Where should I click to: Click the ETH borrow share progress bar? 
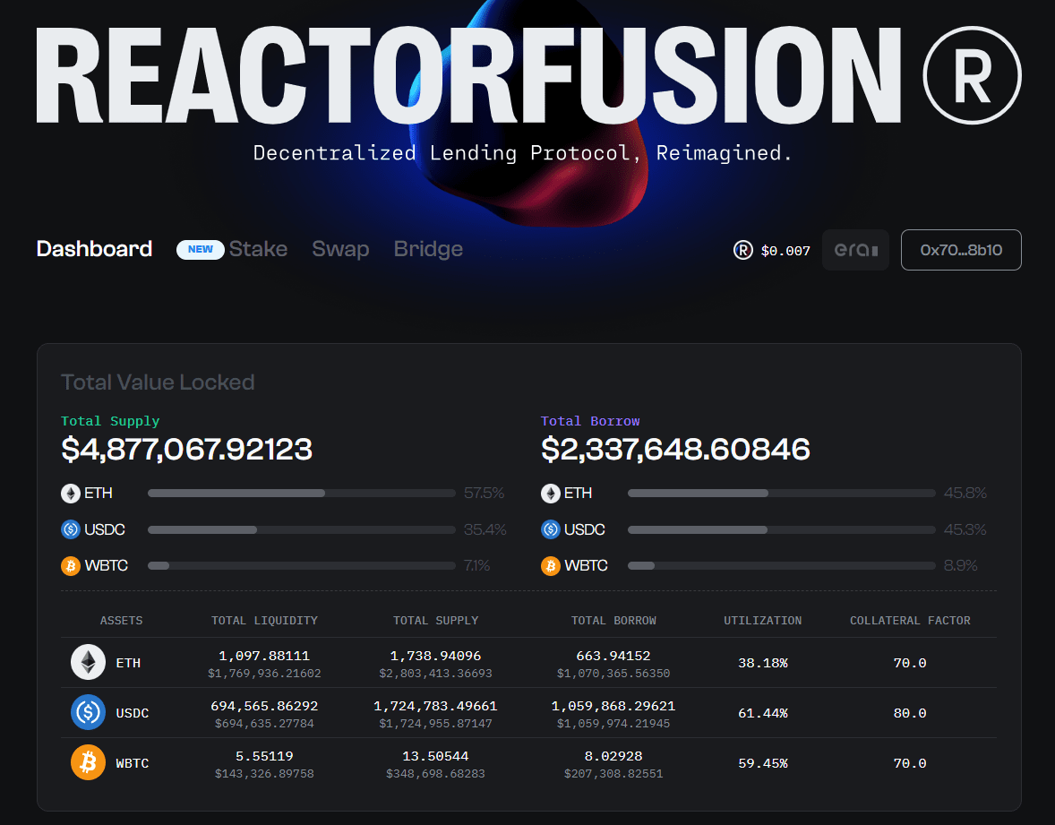(x=781, y=494)
